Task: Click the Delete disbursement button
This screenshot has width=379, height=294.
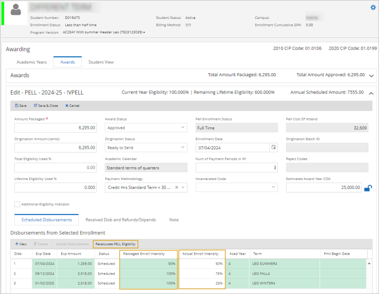Action: [x=41, y=244]
